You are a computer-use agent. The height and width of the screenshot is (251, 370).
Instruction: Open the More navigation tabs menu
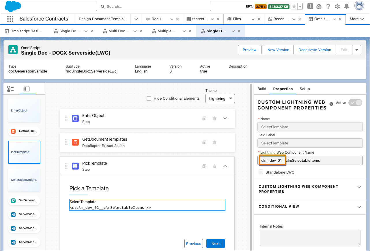(x=357, y=19)
